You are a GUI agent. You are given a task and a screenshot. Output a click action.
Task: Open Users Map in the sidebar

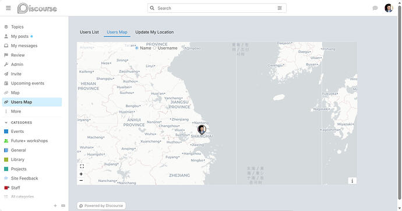pos(32,102)
